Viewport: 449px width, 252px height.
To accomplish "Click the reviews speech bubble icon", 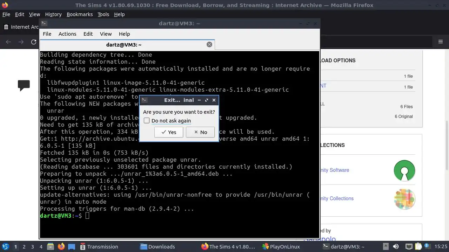I will (x=24, y=85).
